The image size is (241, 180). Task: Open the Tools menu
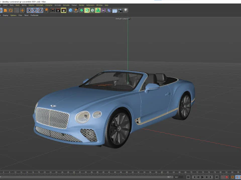pos(12,5)
